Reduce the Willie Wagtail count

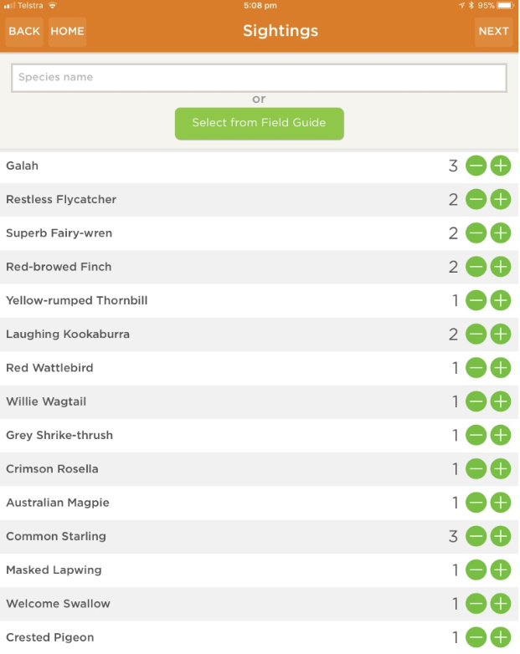[x=476, y=401]
